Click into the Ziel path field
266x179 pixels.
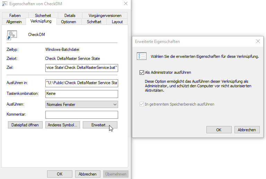point(82,67)
